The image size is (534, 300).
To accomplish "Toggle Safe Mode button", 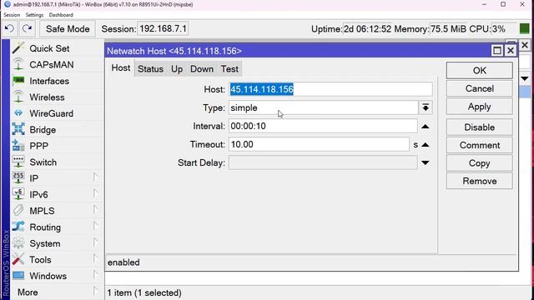I will coord(68,29).
